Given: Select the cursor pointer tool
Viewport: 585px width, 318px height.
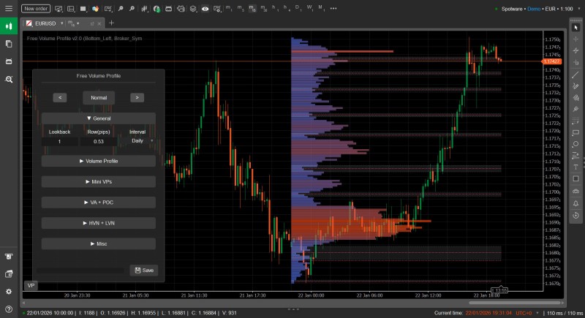Looking at the screenshot, I should (x=575, y=28).
